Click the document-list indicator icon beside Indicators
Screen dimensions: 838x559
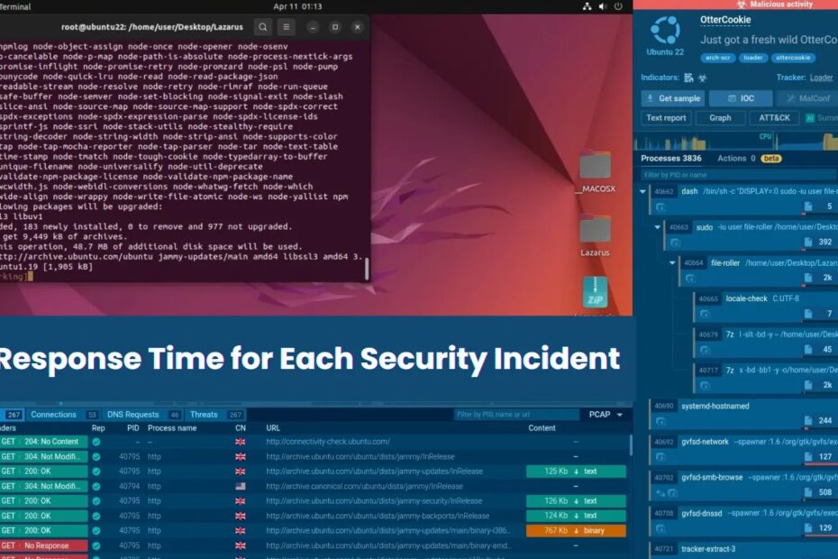tap(689, 78)
